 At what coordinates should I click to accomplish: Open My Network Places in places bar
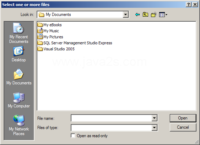point(19,125)
